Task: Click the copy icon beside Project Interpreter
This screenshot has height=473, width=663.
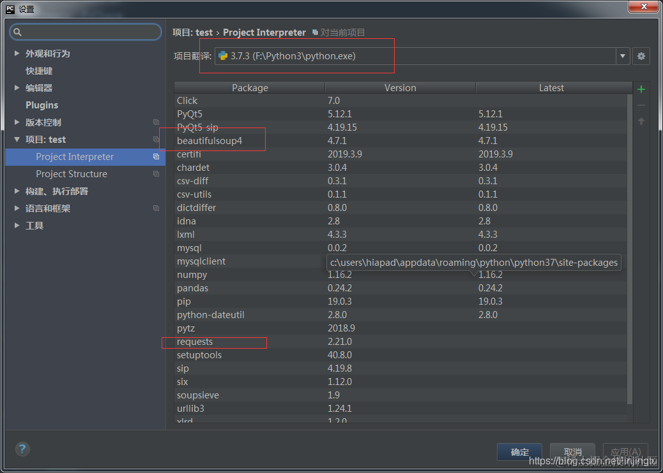Action: pos(156,157)
